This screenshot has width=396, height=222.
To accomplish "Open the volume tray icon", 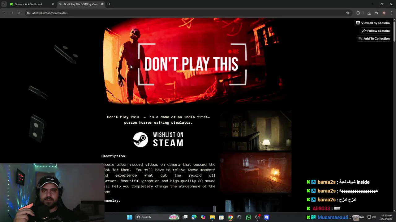I will pos(374,217).
